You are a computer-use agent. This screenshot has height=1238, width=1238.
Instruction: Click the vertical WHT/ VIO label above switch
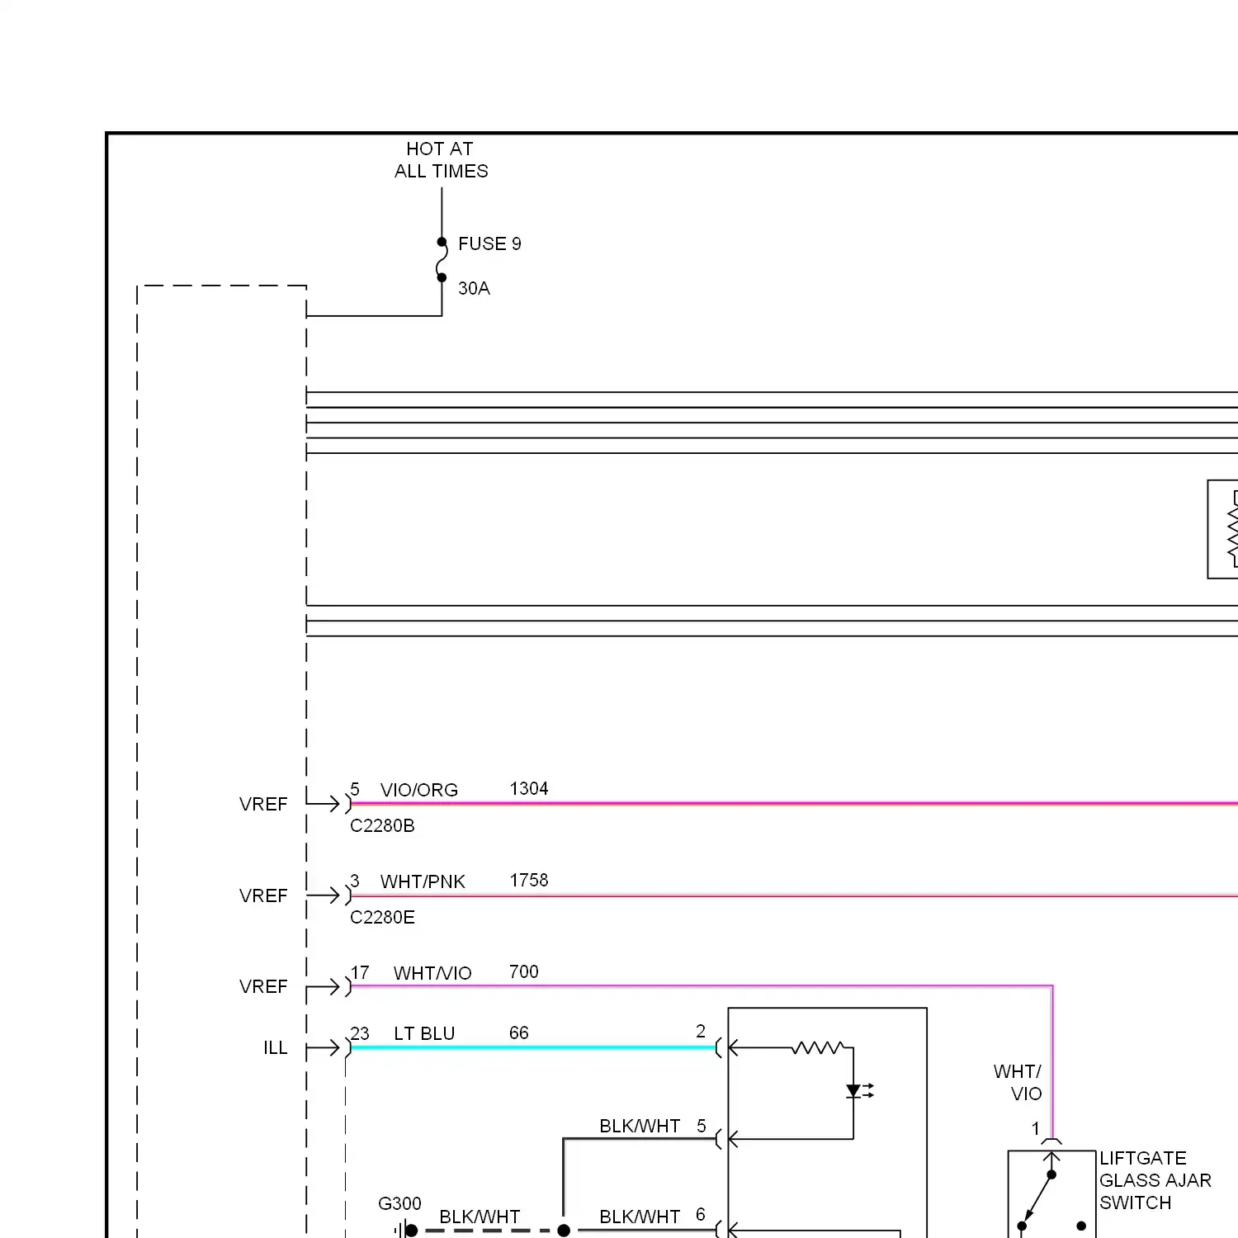1018,1083
